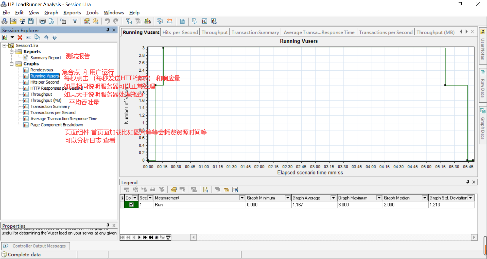Select HTTP Responses per Second tree item
The height and width of the screenshot is (259, 487).
[57, 88]
